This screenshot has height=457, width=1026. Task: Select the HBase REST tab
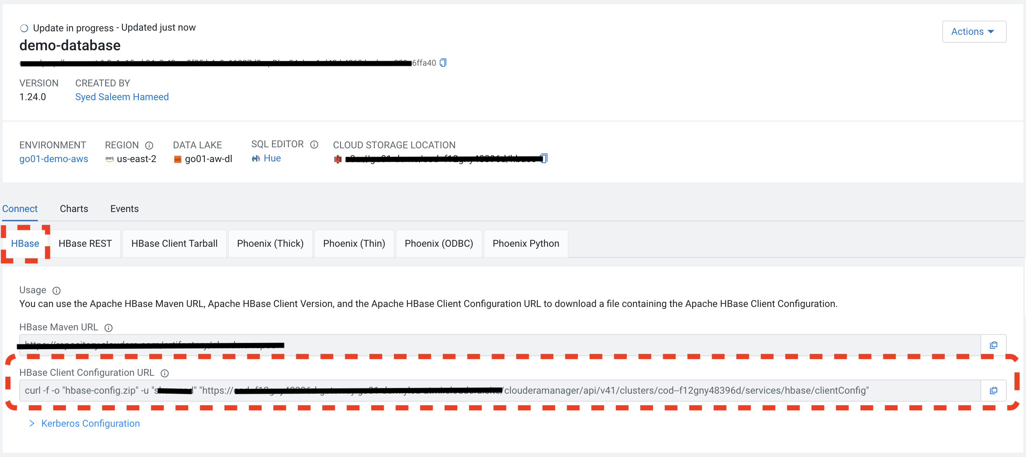point(85,243)
